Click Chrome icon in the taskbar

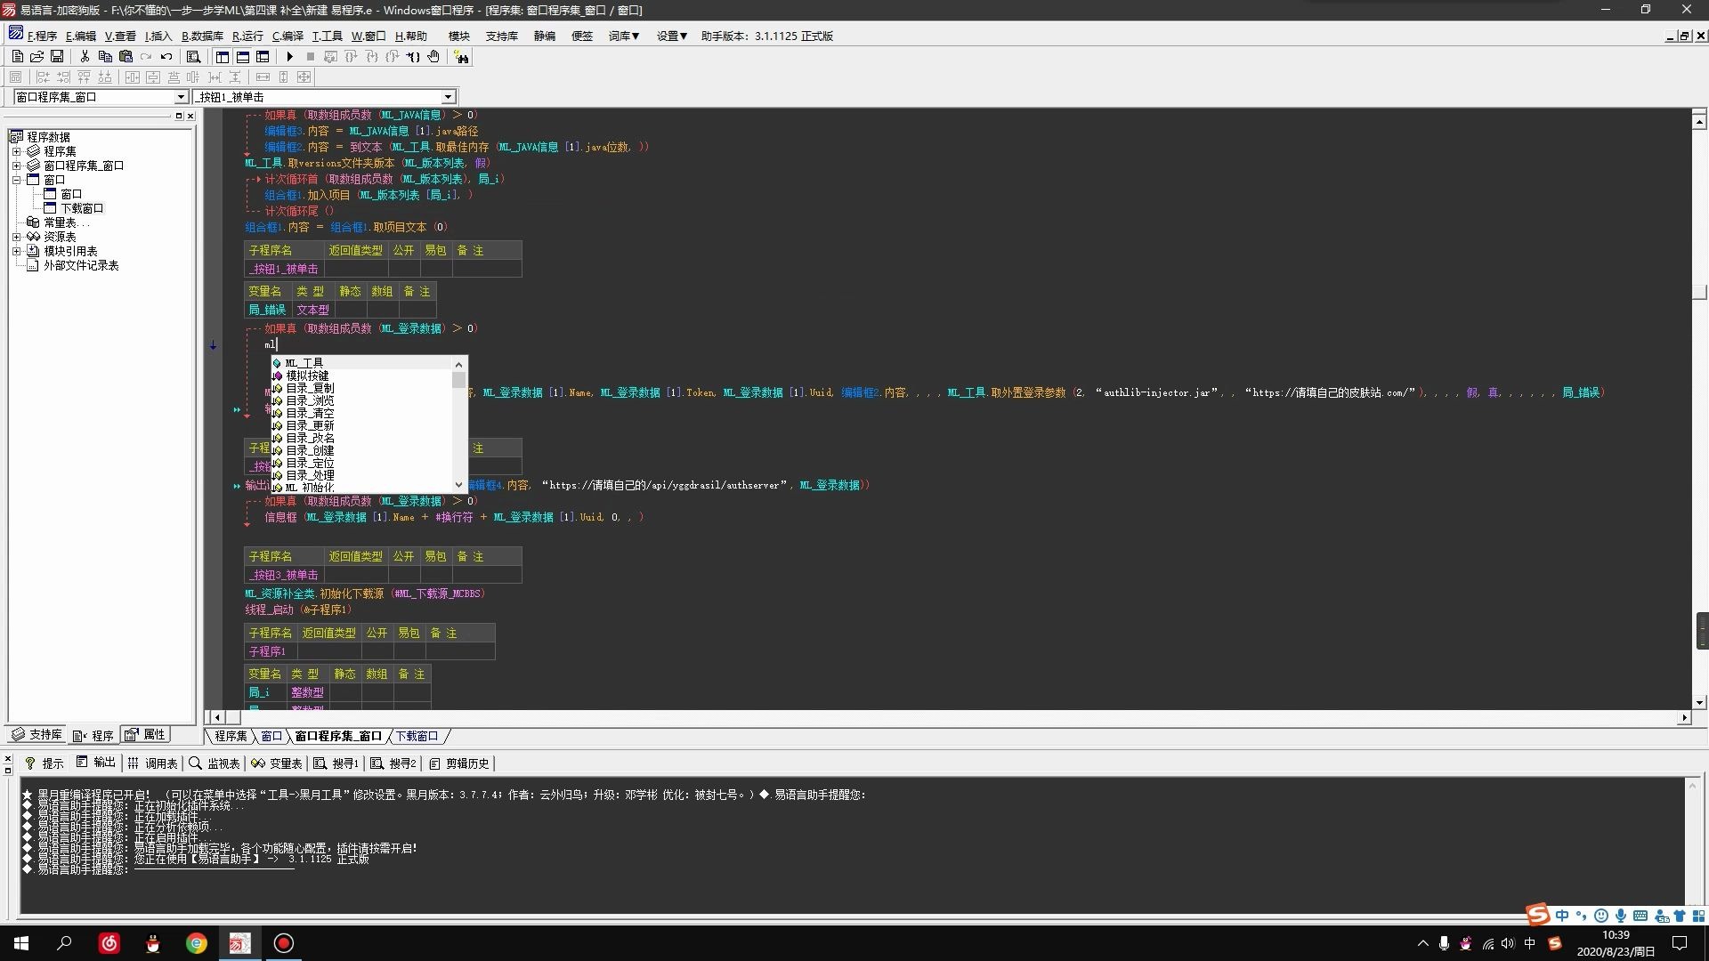point(197,943)
